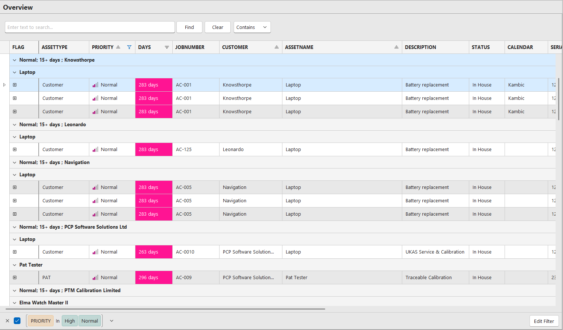Viewport: 563px width, 330px height.
Task: Collapse the PTM Calibration Limited group
Action: pos(15,291)
